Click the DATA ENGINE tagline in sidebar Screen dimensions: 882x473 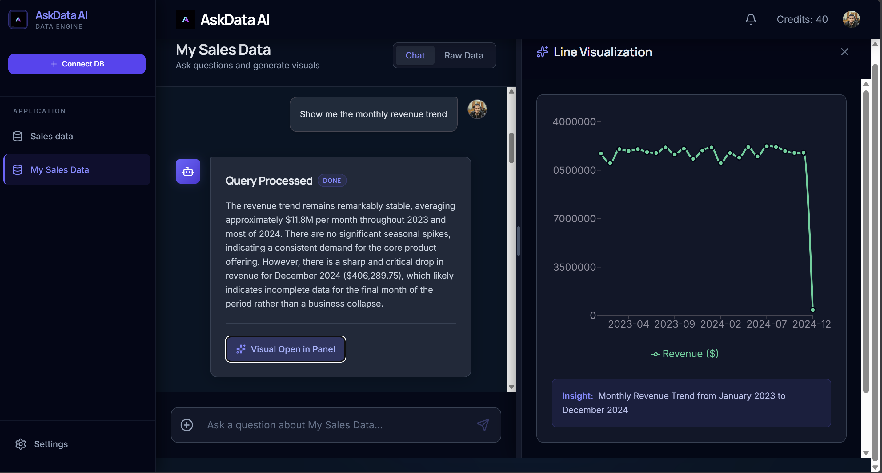(x=59, y=26)
